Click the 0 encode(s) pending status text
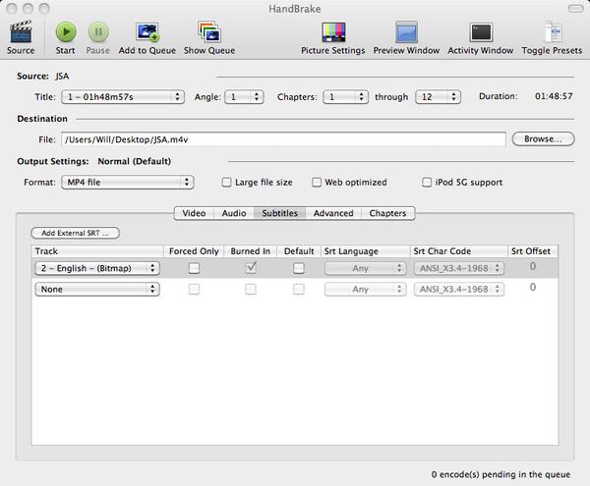Image resolution: width=590 pixels, height=486 pixels. [501, 475]
